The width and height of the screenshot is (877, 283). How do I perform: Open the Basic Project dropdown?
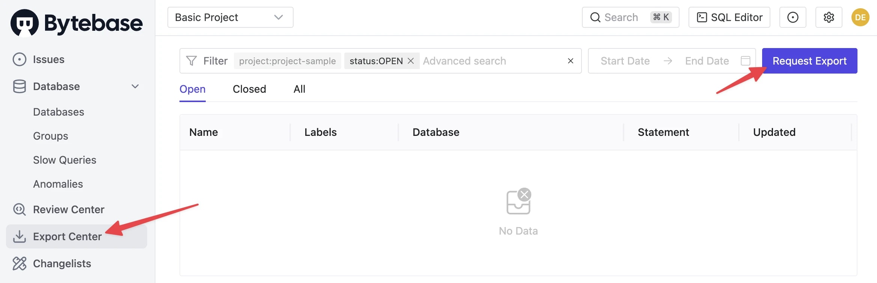231,17
